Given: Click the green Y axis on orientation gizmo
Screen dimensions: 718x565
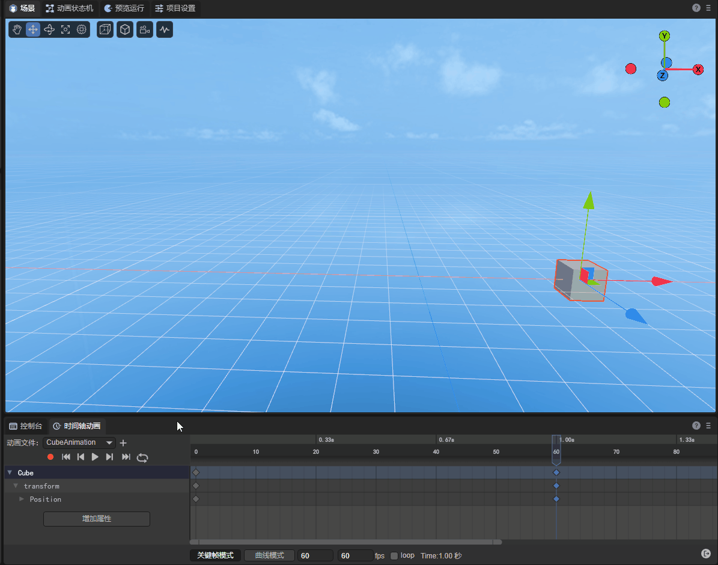Looking at the screenshot, I should [664, 36].
